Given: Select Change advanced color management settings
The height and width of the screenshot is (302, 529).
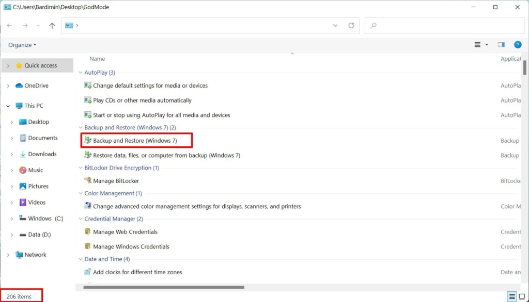Looking at the screenshot, I should tap(197, 206).
